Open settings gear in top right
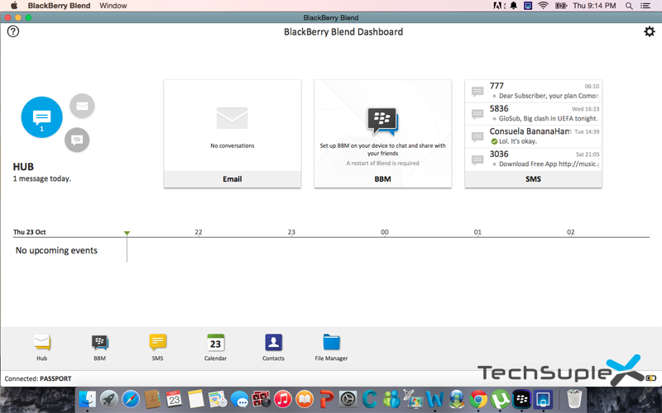 [649, 32]
